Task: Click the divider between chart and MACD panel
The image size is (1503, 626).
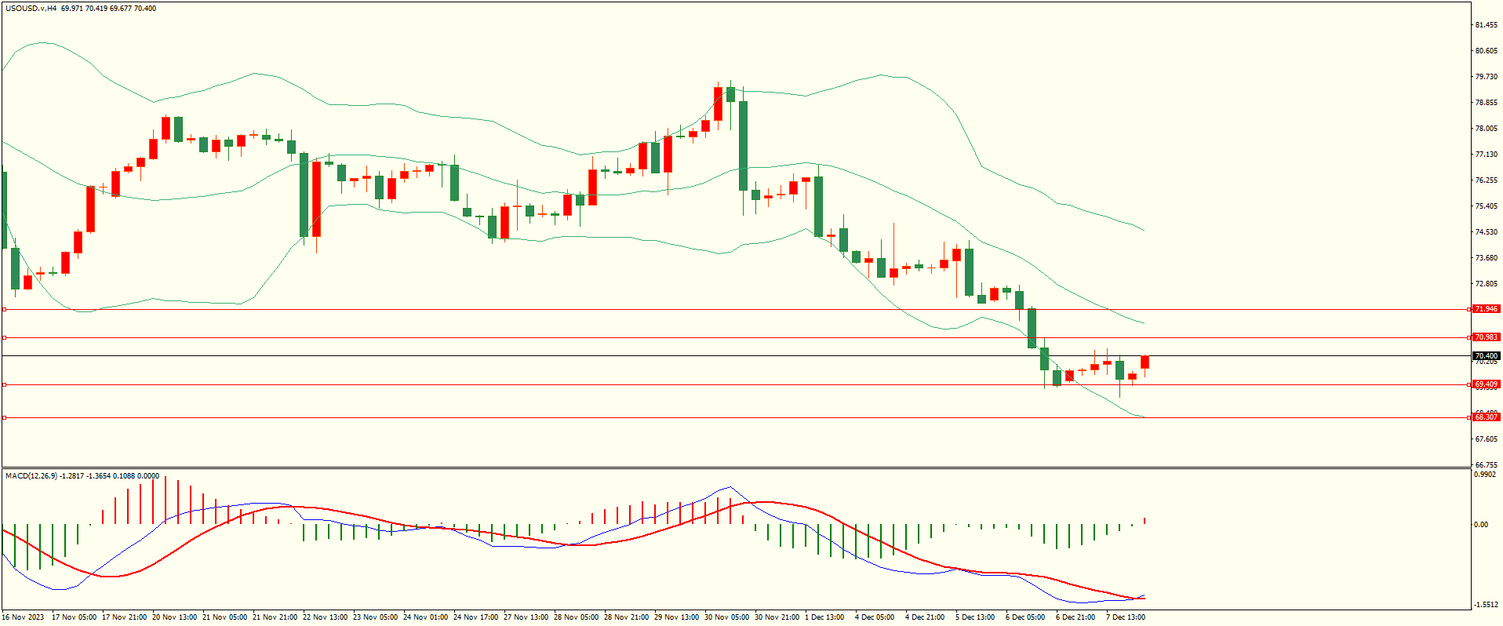Action: [736, 468]
